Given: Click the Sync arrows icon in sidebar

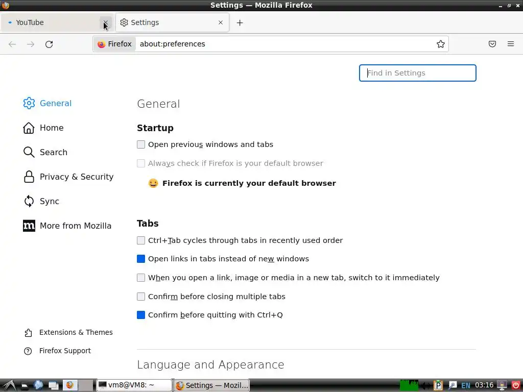Looking at the screenshot, I should 29,201.
